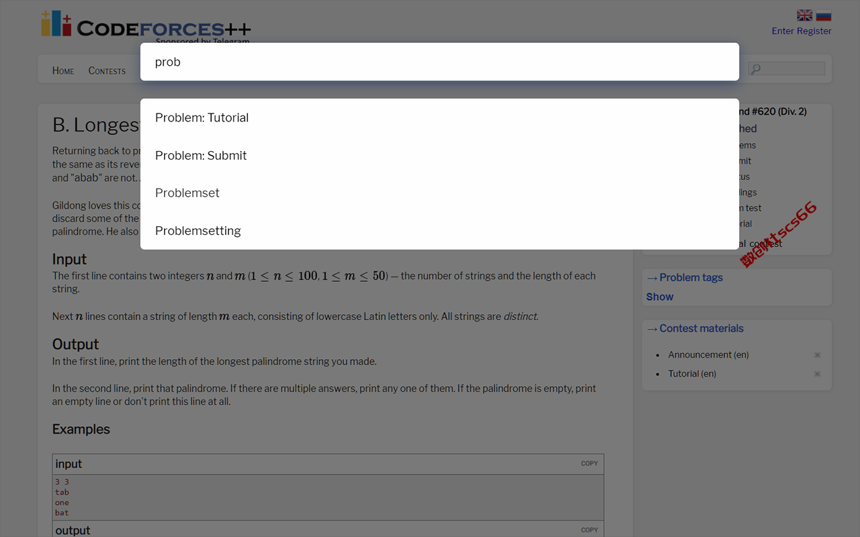Open the Tutorial (en) material link
This screenshot has height=537, width=860.
692,374
